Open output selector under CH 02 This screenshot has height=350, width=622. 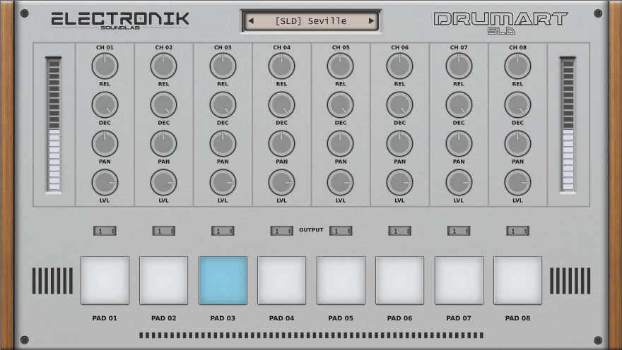click(164, 231)
